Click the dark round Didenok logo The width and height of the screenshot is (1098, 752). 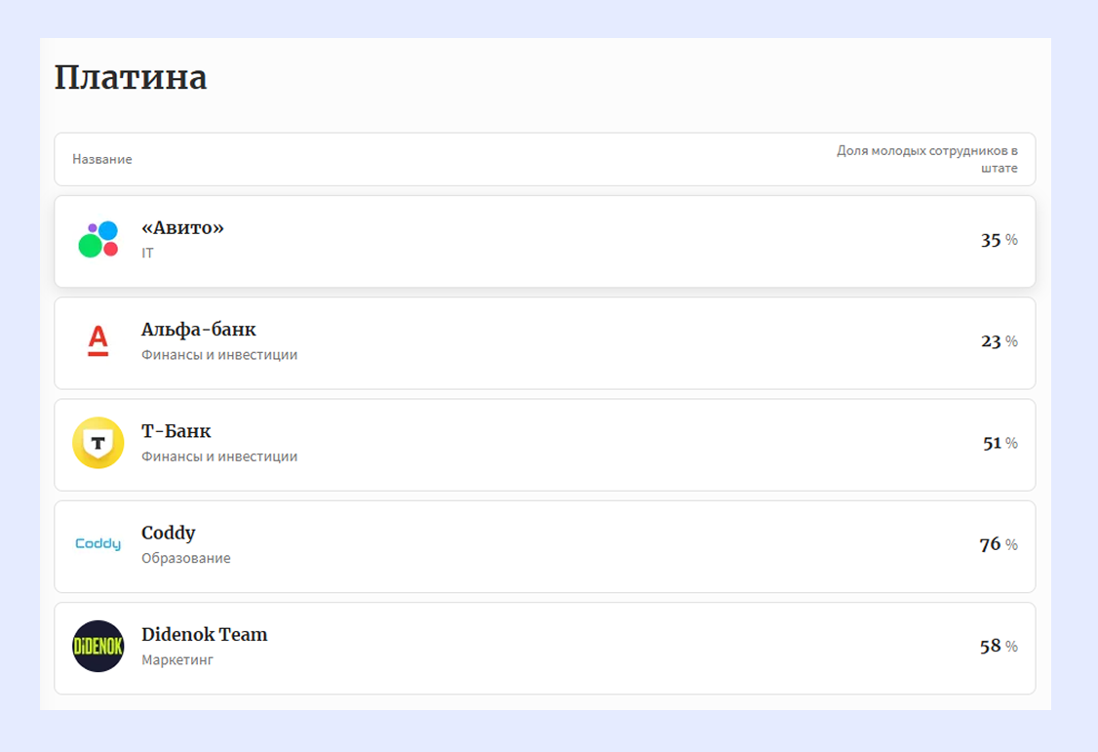pos(98,647)
